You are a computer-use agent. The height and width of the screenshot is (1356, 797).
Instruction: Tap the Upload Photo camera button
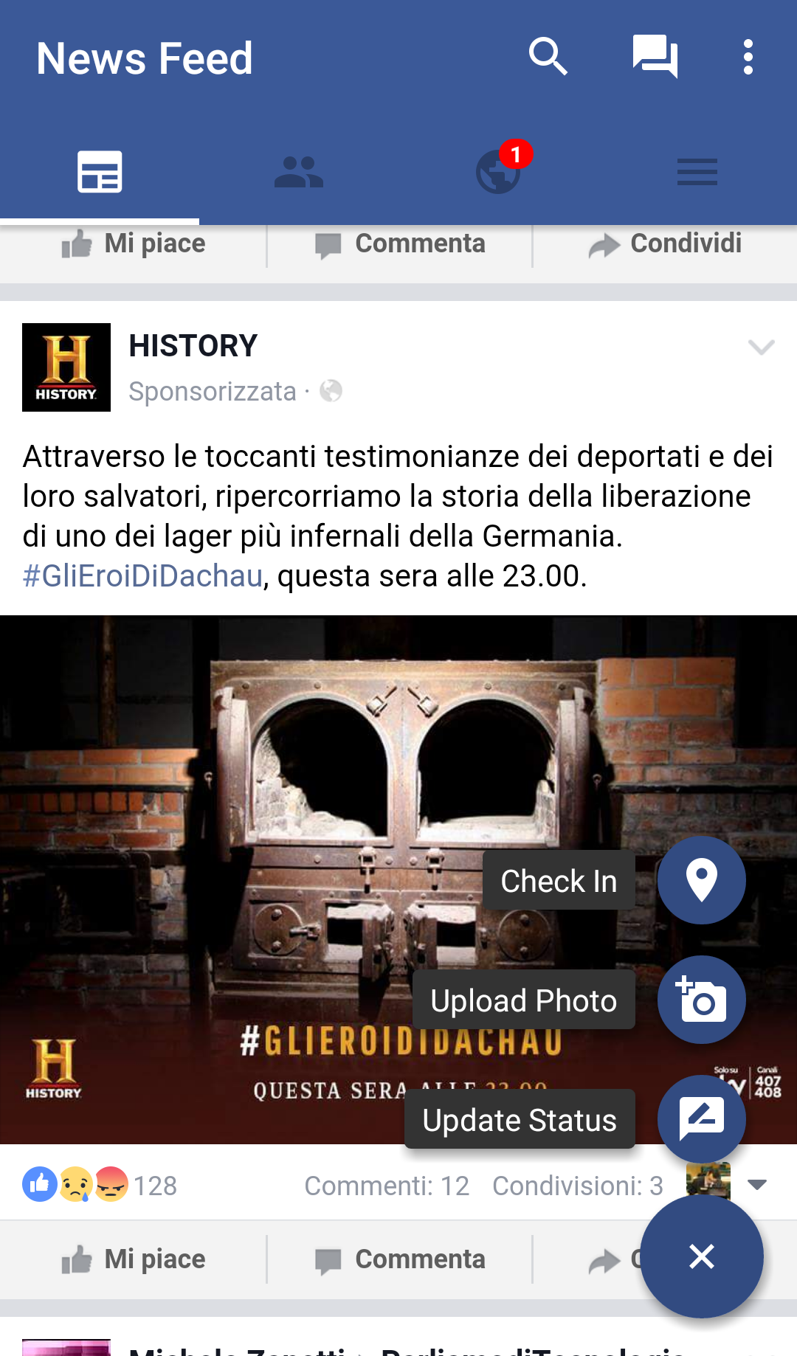coord(702,1000)
